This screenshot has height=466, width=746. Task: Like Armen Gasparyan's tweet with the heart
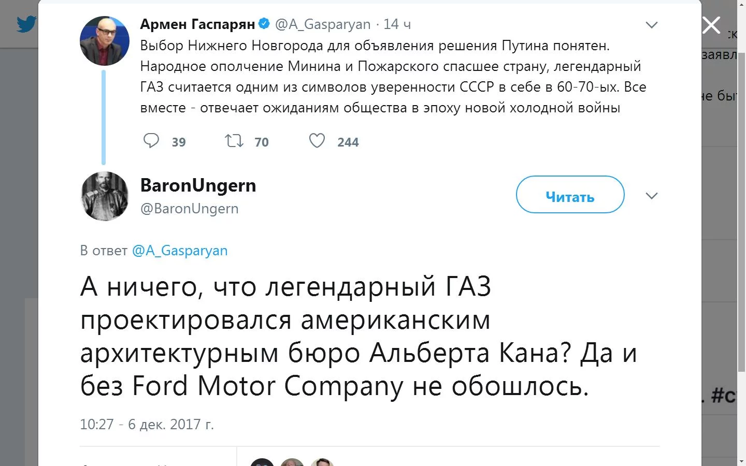coord(317,141)
